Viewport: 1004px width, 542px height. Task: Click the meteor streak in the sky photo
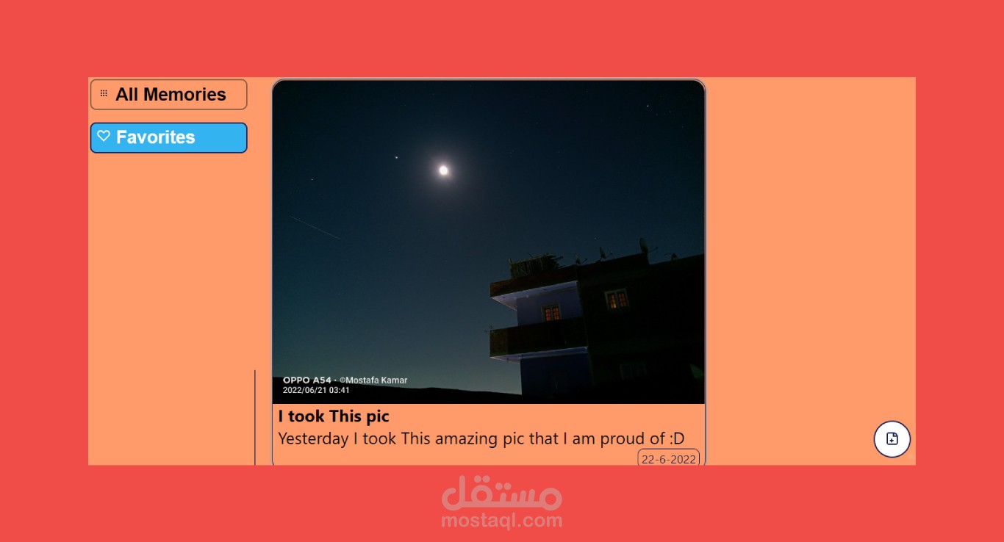pos(314,227)
